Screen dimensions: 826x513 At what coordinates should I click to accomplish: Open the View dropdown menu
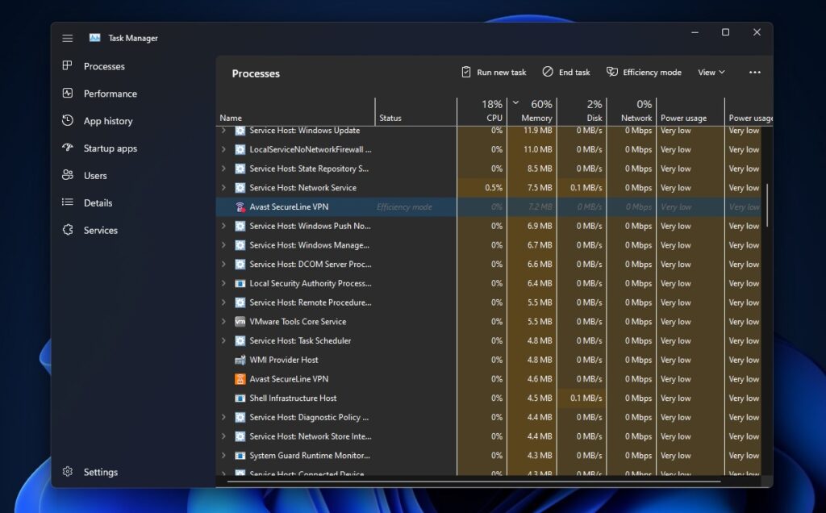point(711,72)
